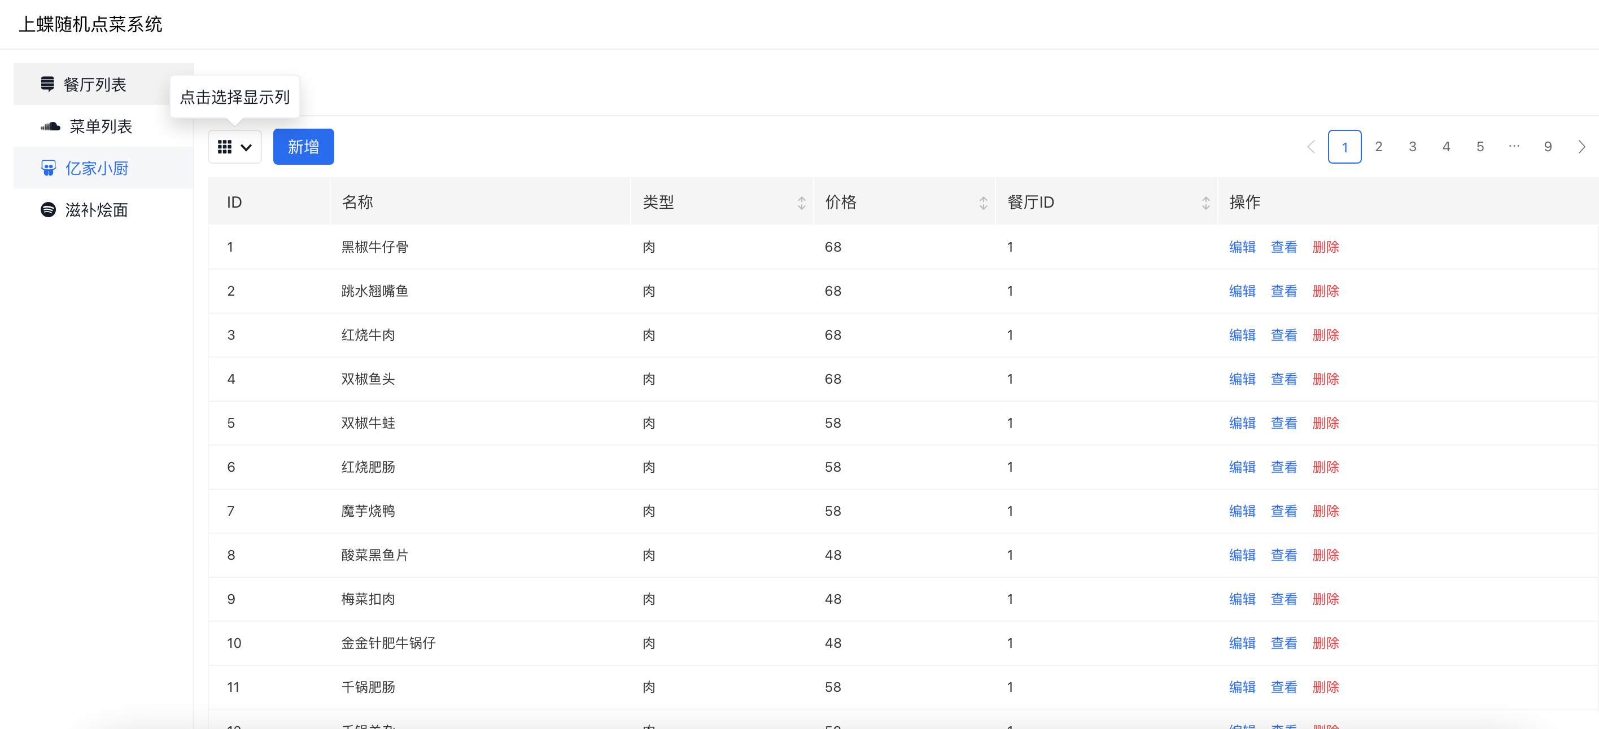Click the blue 新增 button
Screen dimensions: 1599x729
pos(304,147)
